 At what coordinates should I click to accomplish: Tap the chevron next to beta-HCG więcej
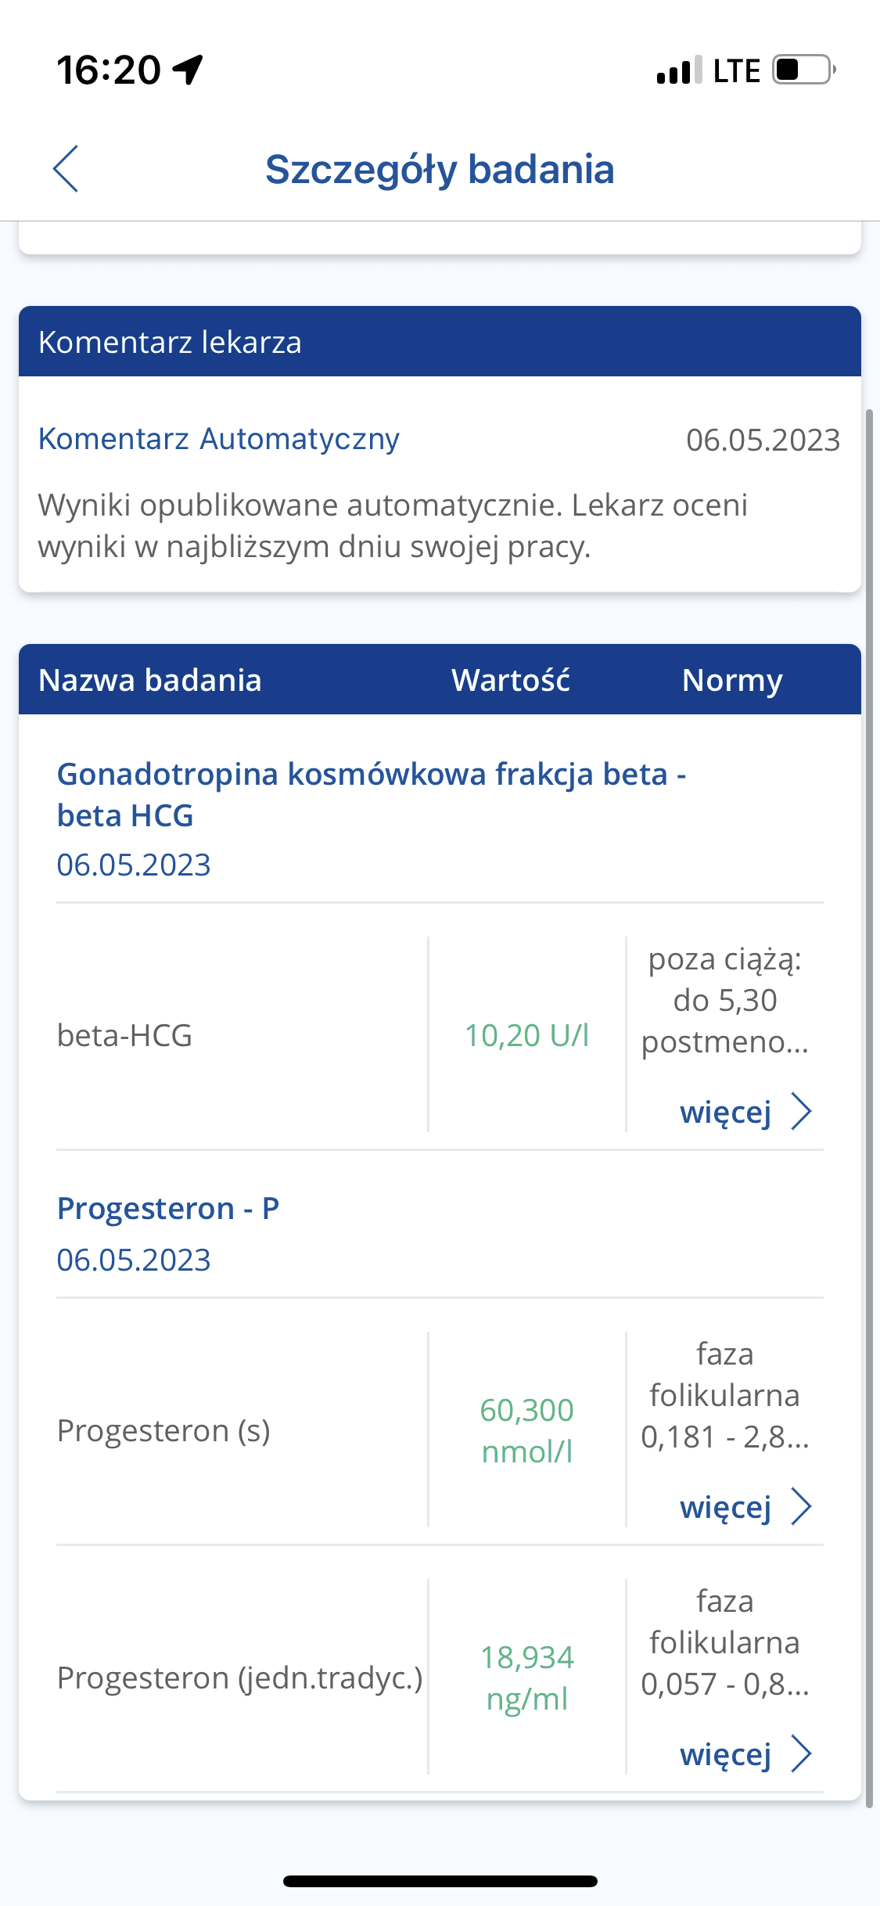click(801, 1112)
